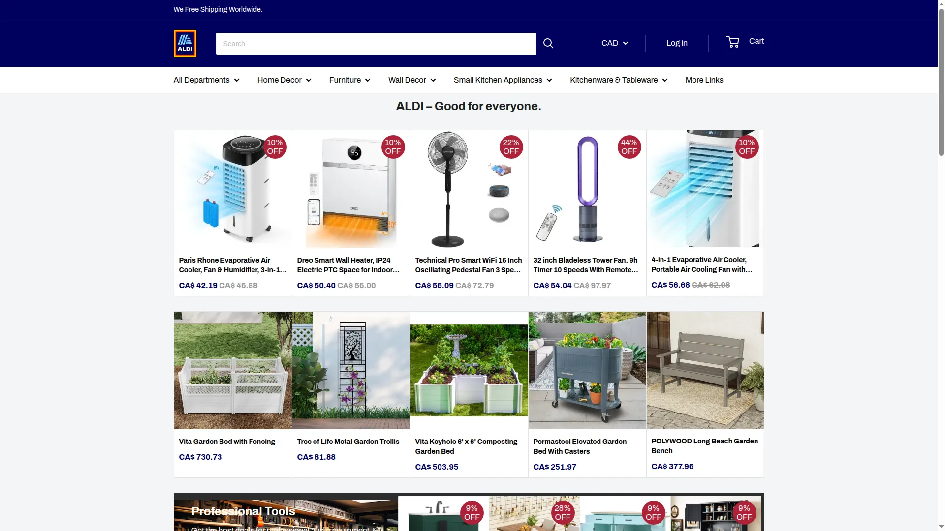Click the ALDI logo
Image resolution: width=945 pixels, height=531 pixels.
tap(185, 43)
